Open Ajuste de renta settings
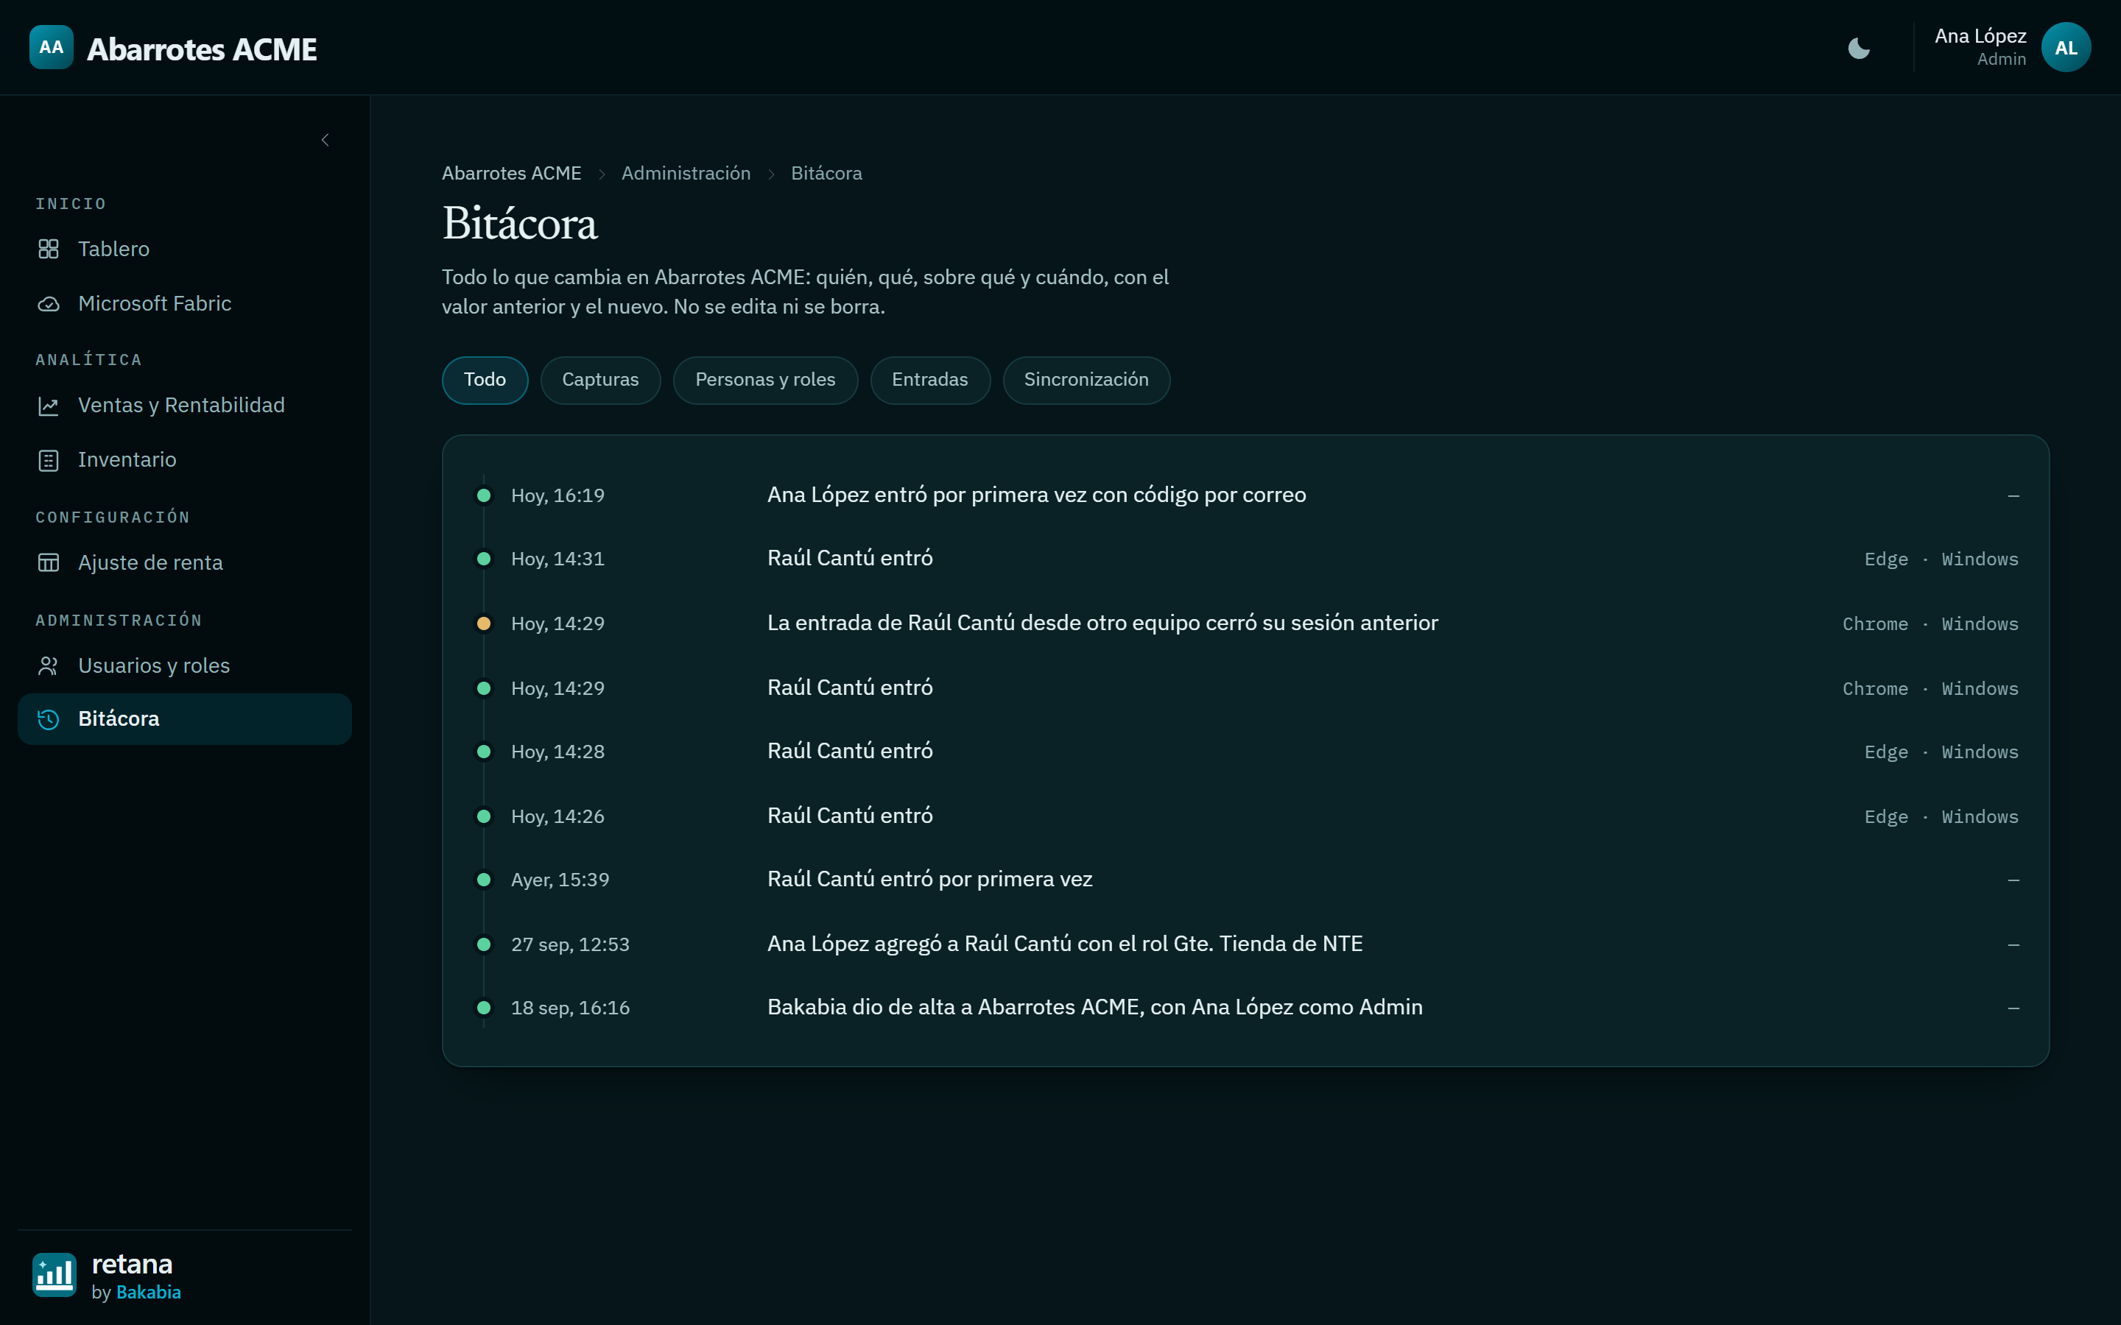 (184, 562)
